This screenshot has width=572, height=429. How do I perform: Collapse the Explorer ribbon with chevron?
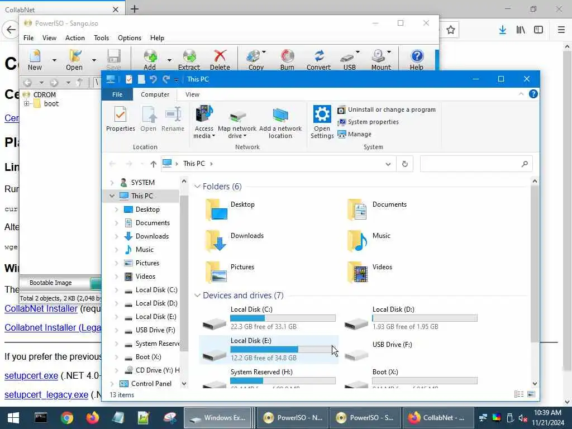click(521, 94)
